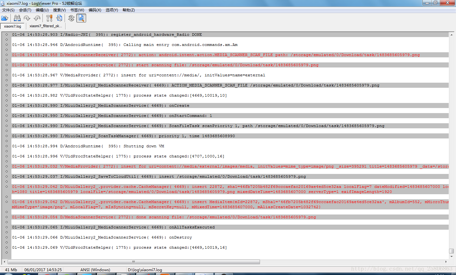Switch to the xiaomi7_filtered_ok... tab
This screenshot has width=456, height=275.
click(46, 26)
